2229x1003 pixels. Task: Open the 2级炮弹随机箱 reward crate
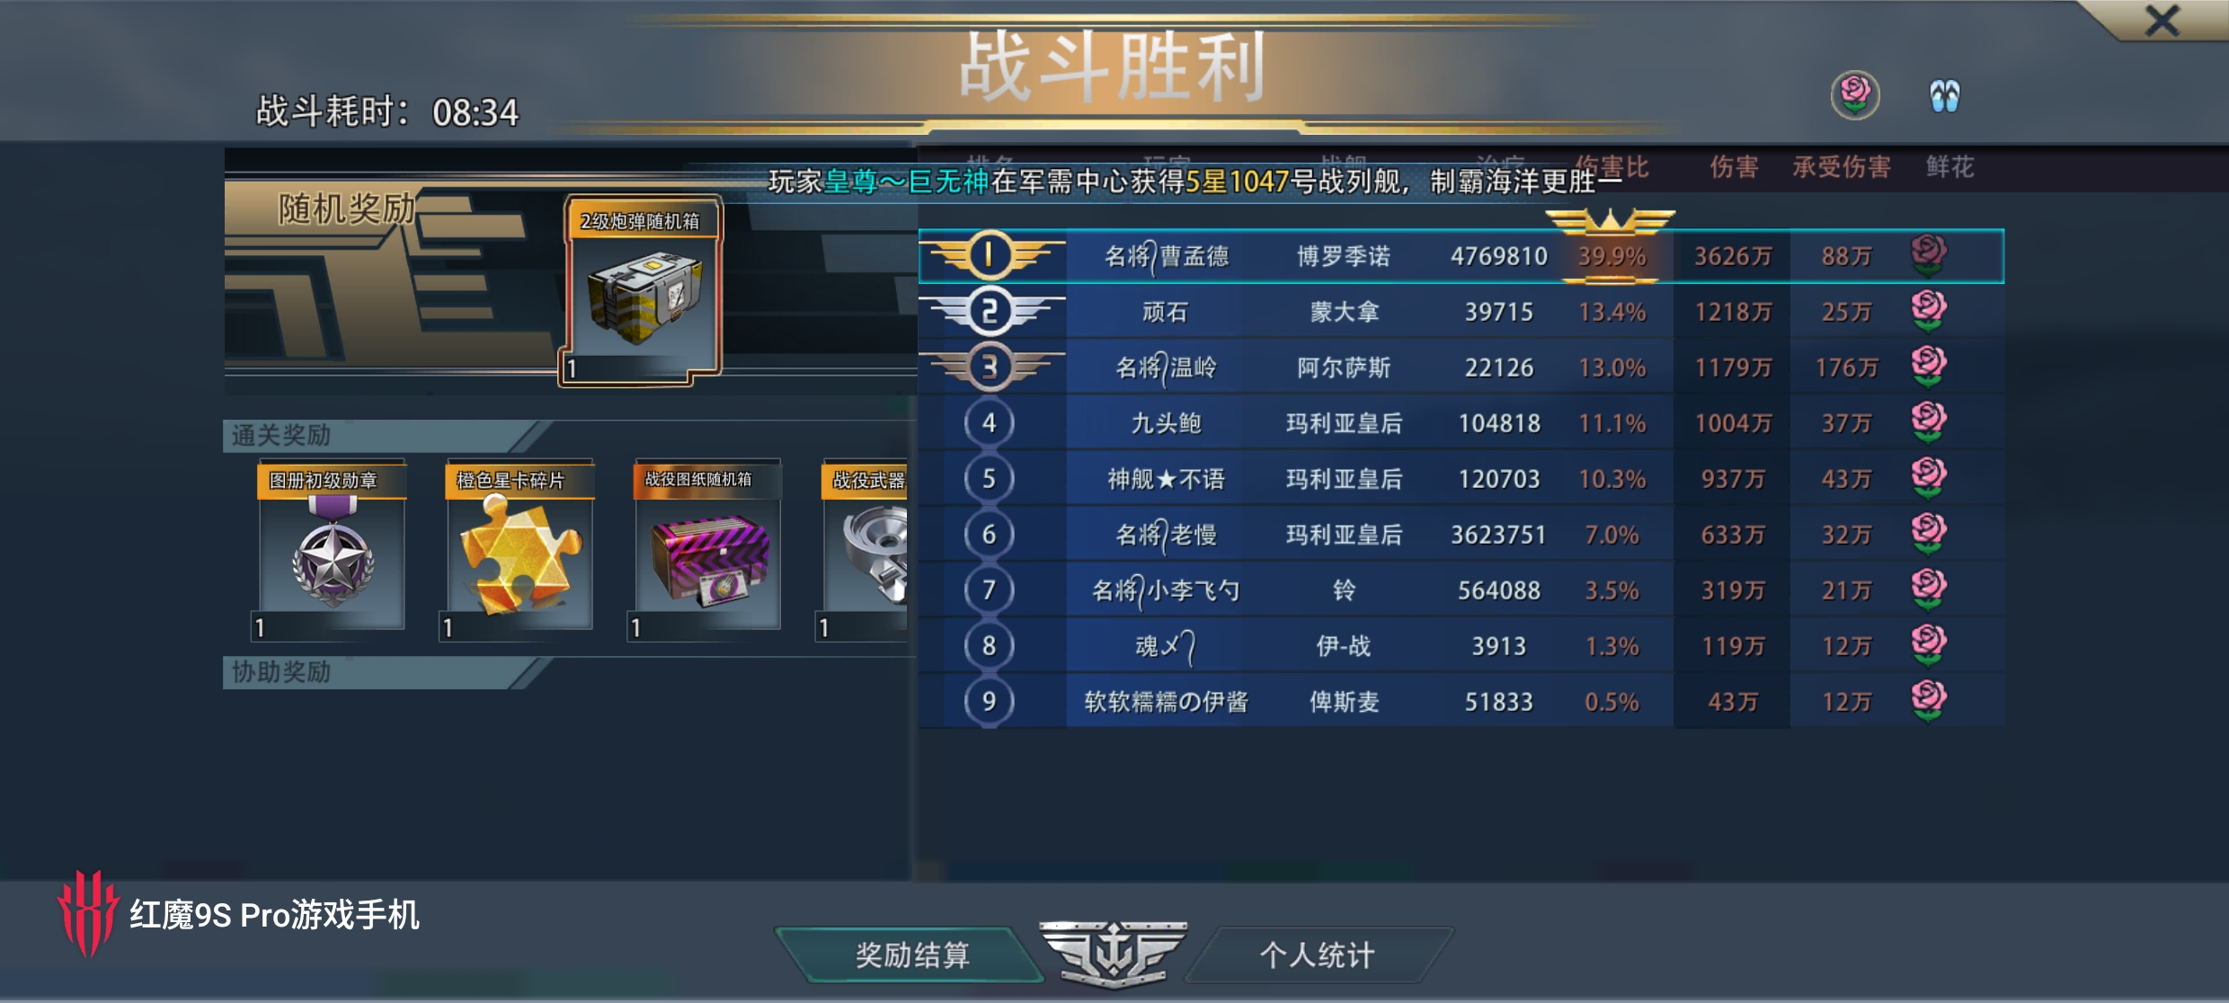point(642,292)
